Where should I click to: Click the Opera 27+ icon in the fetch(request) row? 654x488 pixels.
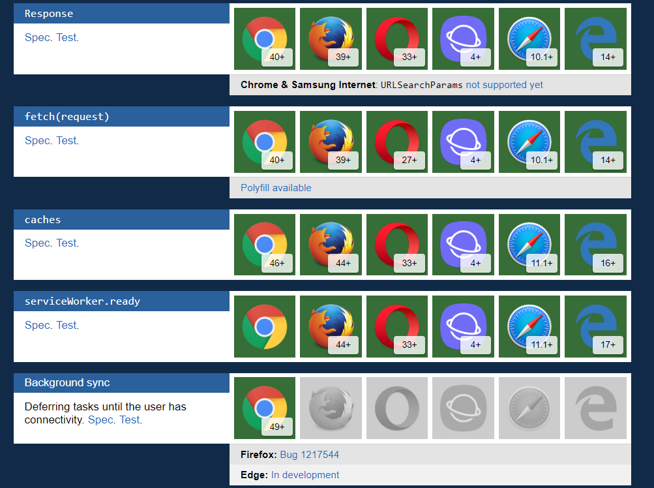pyautogui.click(x=397, y=142)
